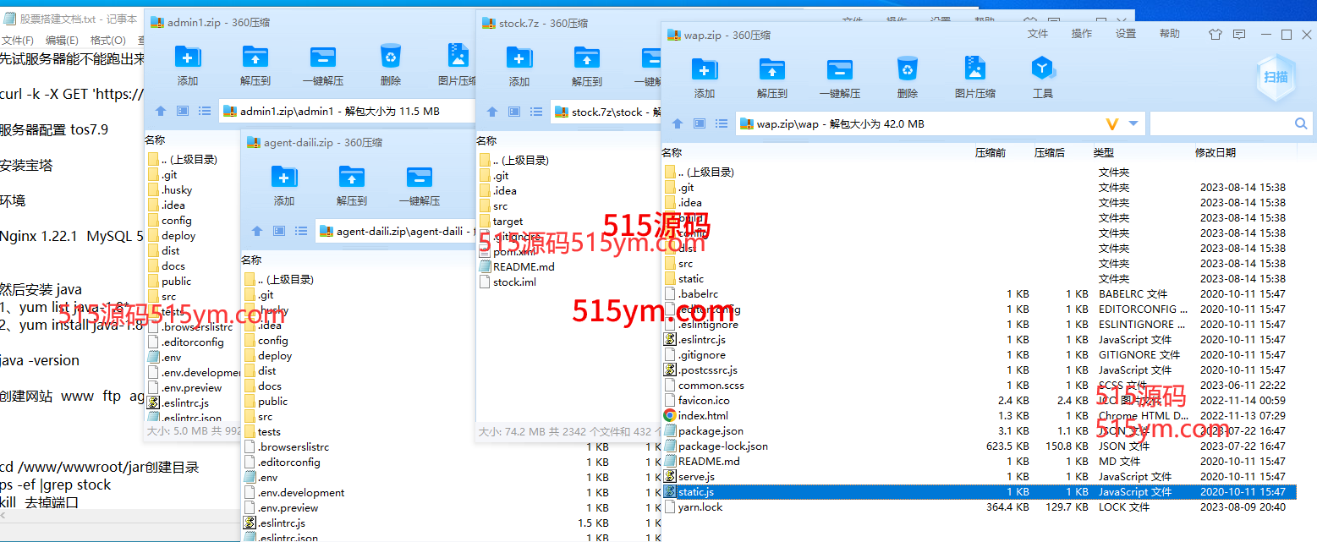Click Extract To (解压到) in wap.zip window
The width and height of the screenshot is (1317, 542).
771,77
